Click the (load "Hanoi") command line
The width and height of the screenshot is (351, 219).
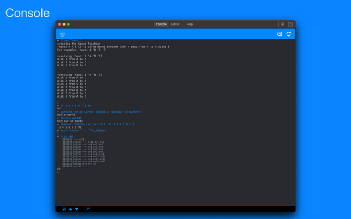click(x=72, y=41)
